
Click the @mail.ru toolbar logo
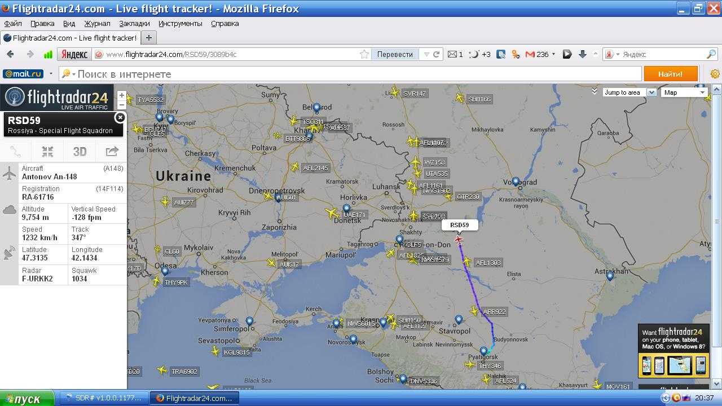pos(23,74)
